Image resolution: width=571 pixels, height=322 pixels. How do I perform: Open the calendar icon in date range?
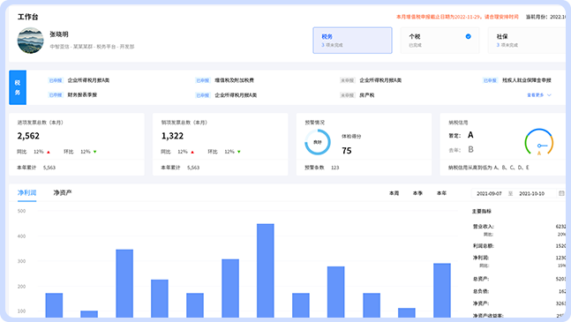coord(561,193)
